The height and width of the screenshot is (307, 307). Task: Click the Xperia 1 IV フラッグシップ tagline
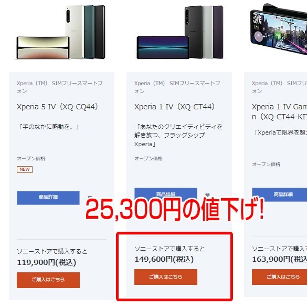point(178,135)
